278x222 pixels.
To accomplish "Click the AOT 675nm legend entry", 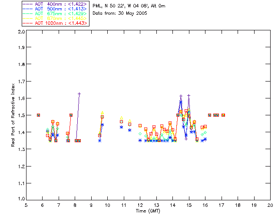I will tap(55, 13).
